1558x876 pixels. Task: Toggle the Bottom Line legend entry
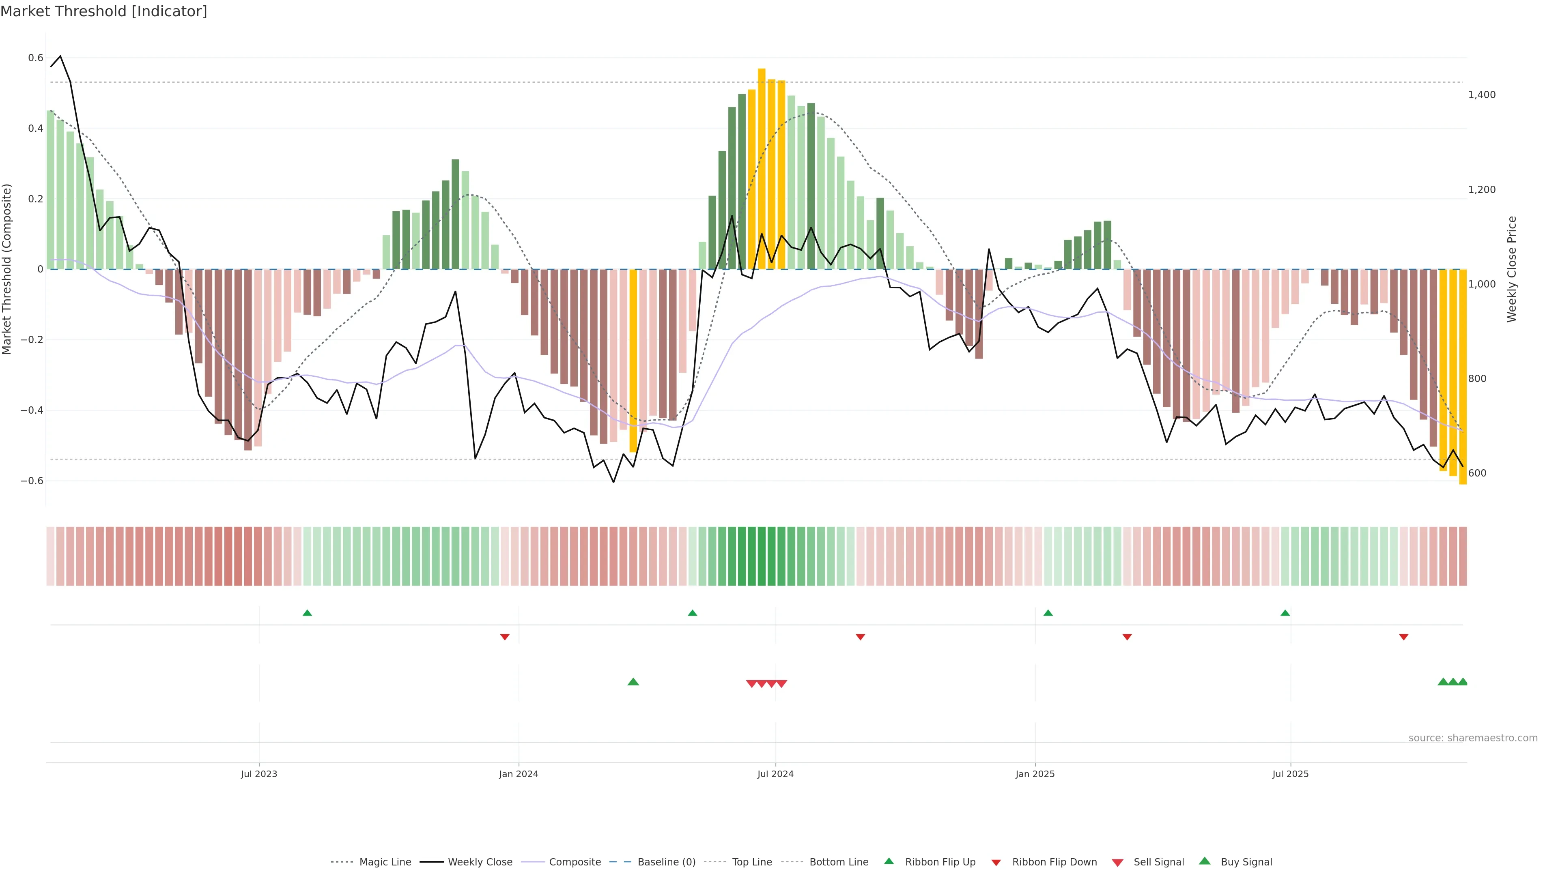838,862
